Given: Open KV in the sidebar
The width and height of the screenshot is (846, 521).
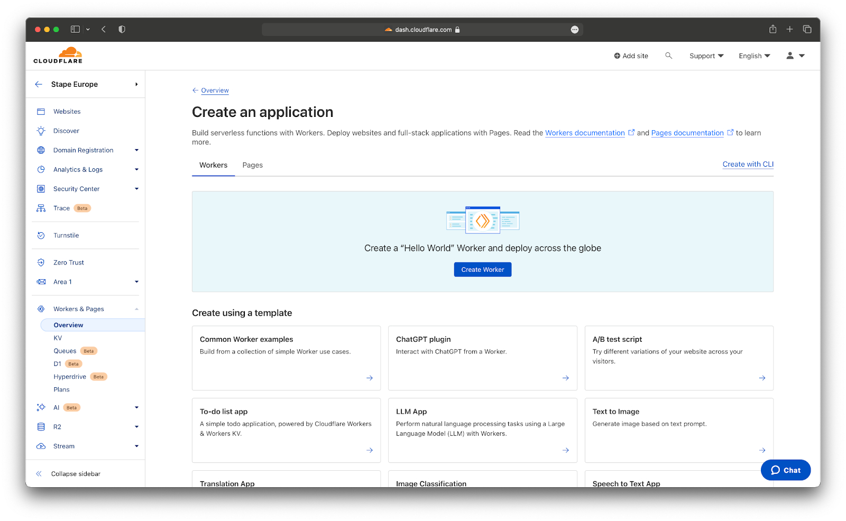Looking at the screenshot, I should point(58,338).
